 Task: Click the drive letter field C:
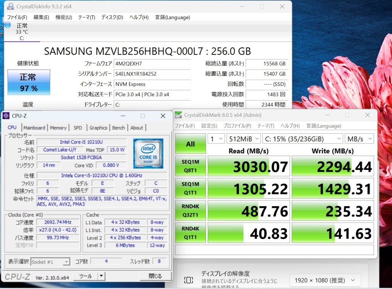pos(152,105)
